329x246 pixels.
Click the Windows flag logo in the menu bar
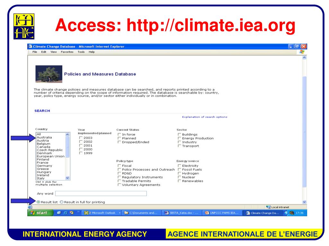[x=302, y=52]
